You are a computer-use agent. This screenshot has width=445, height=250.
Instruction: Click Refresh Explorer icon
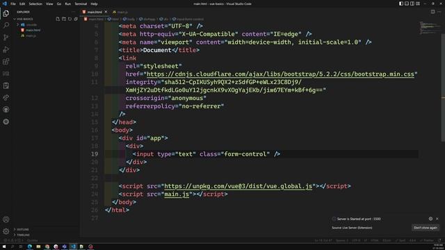coord(70,19)
